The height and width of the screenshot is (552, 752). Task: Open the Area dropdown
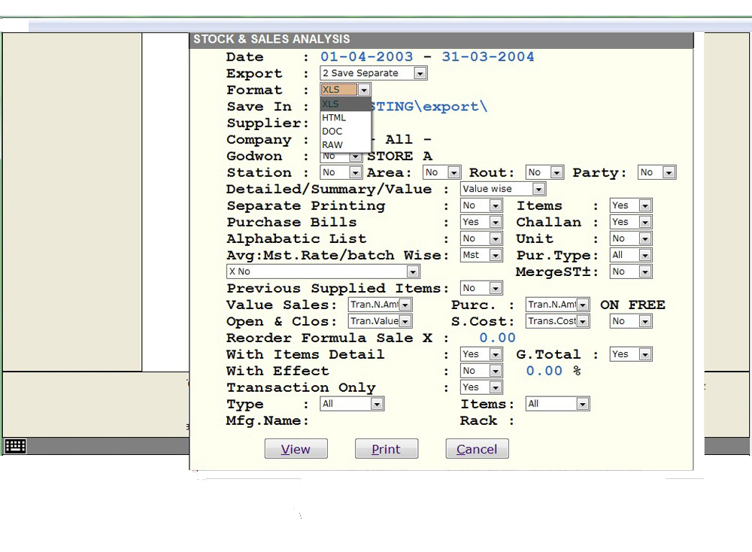point(441,172)
